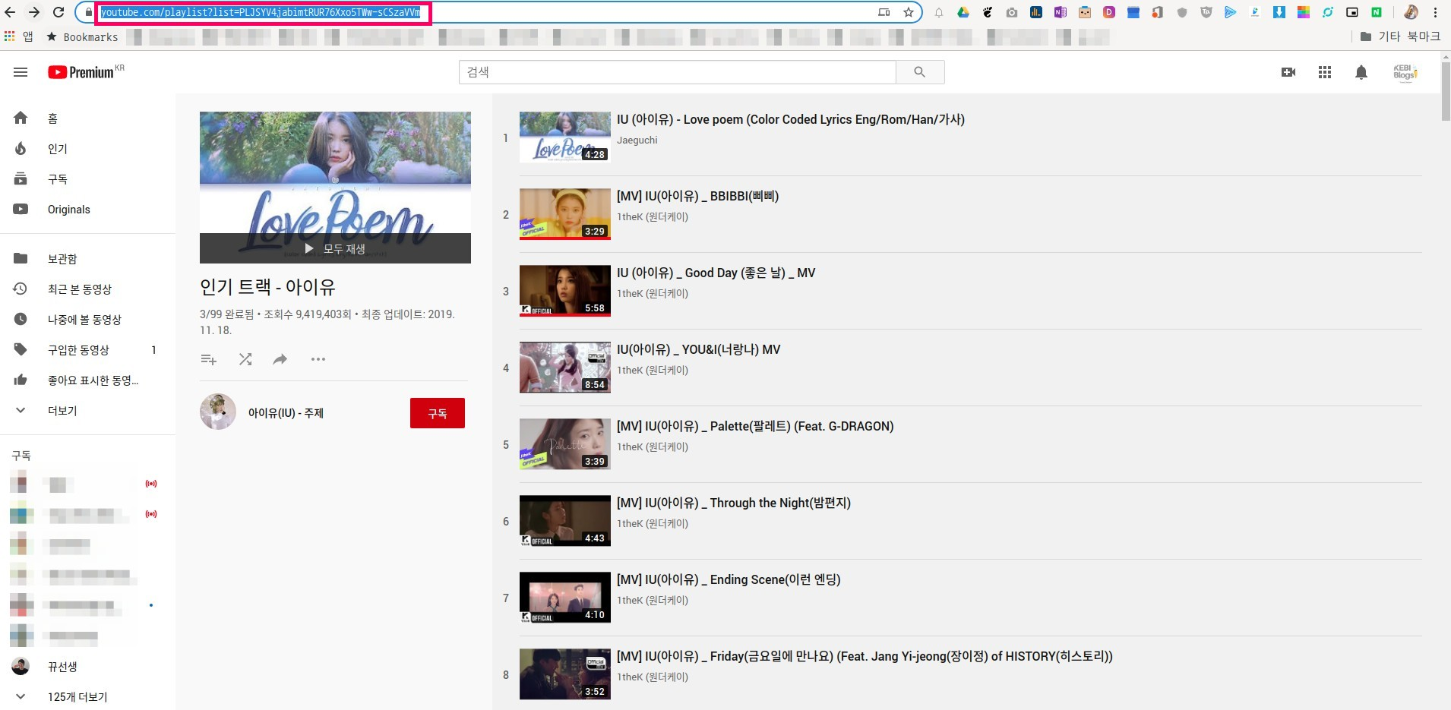
Task: Open the playlist more options (three dots)
Action: [318, 359]
